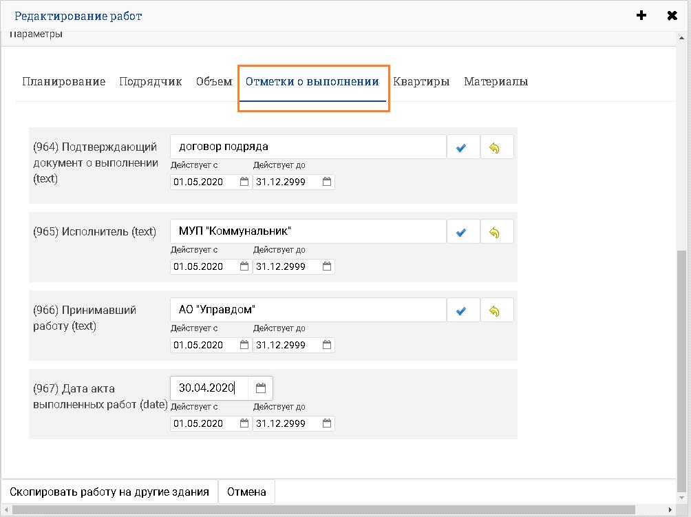Open Действует с calendar for field 966
This screenshot has width=691, height=517.
(244, 345)
